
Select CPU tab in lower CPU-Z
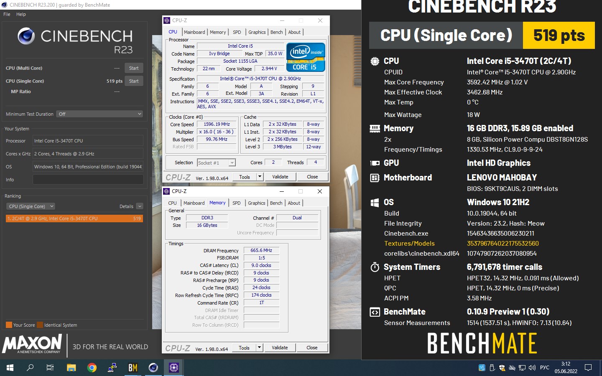pyautogui.click(x=172, y=203)
